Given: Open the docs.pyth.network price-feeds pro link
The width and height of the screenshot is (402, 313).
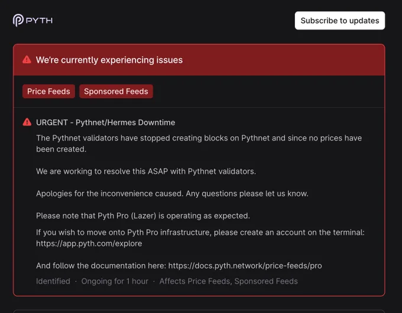Looking at the screenshot, I should (245, 266).
